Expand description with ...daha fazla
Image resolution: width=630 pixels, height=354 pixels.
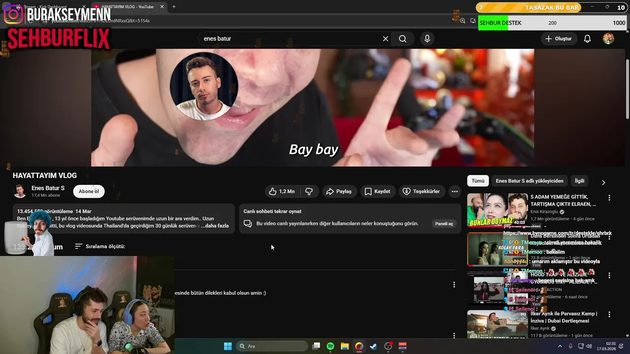click(215, 226)
